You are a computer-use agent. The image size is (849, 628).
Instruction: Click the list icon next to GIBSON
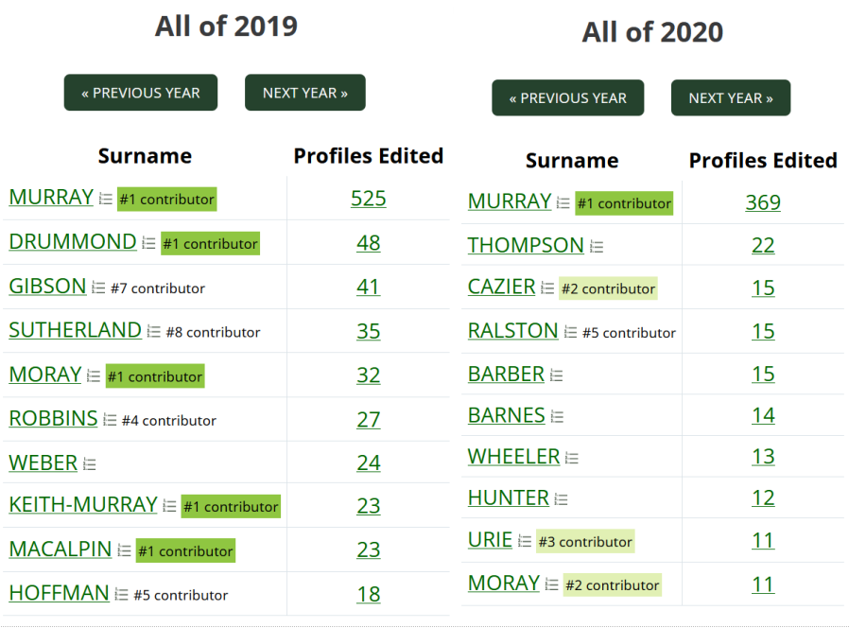pos(98,288)
